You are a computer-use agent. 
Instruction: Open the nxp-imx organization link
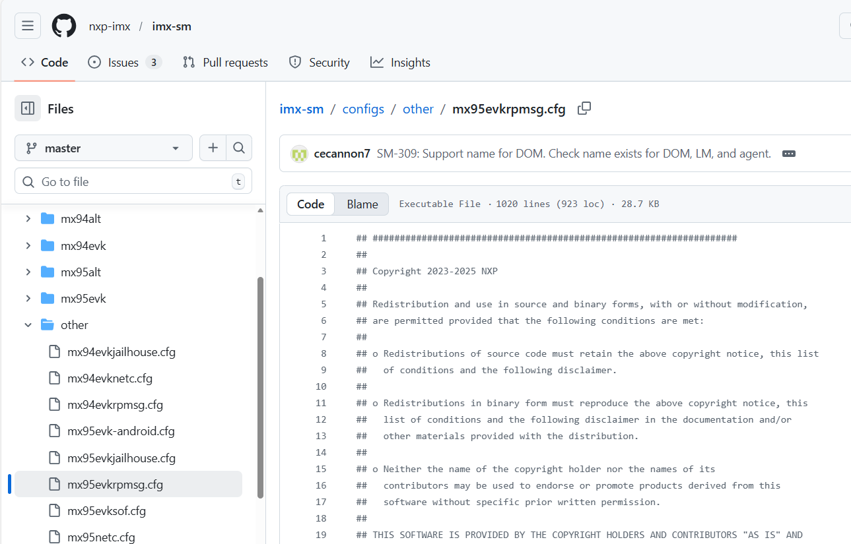click(x=110, y=26)
